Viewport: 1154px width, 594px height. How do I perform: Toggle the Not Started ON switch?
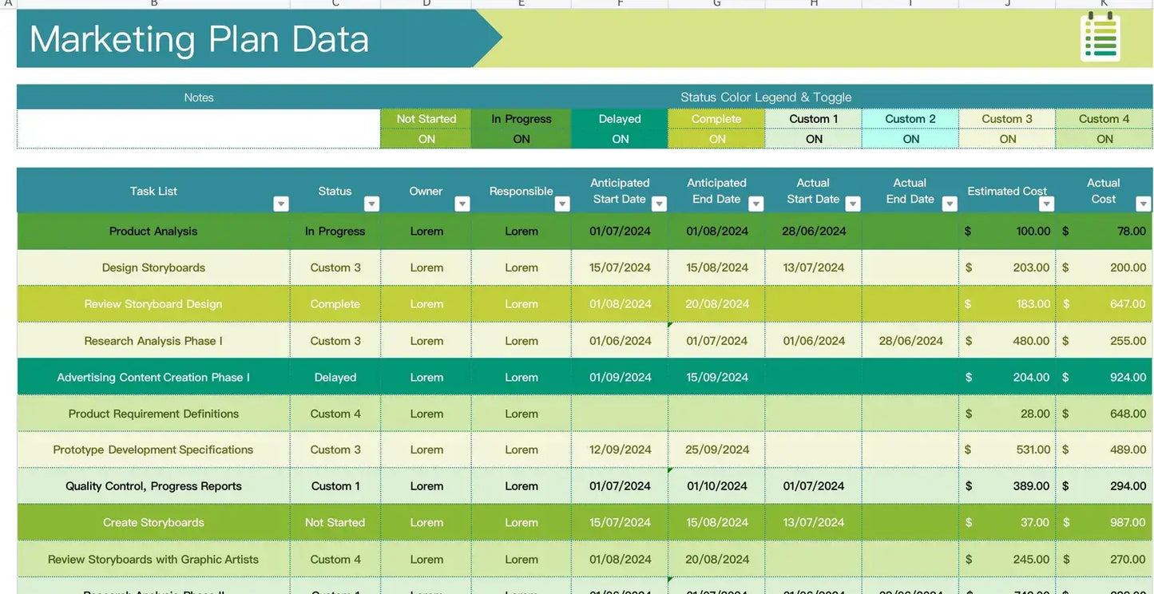(426, 139)
